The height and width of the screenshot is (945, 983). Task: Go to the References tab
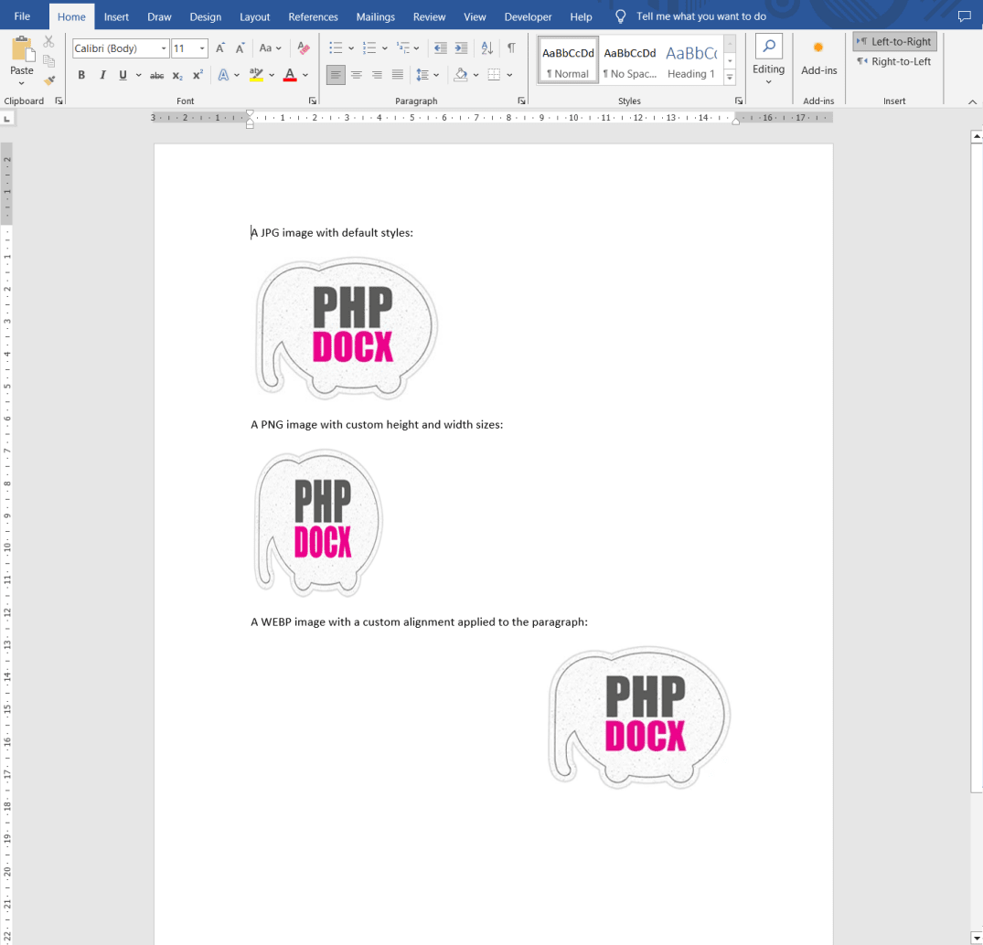tap(313, 17)
